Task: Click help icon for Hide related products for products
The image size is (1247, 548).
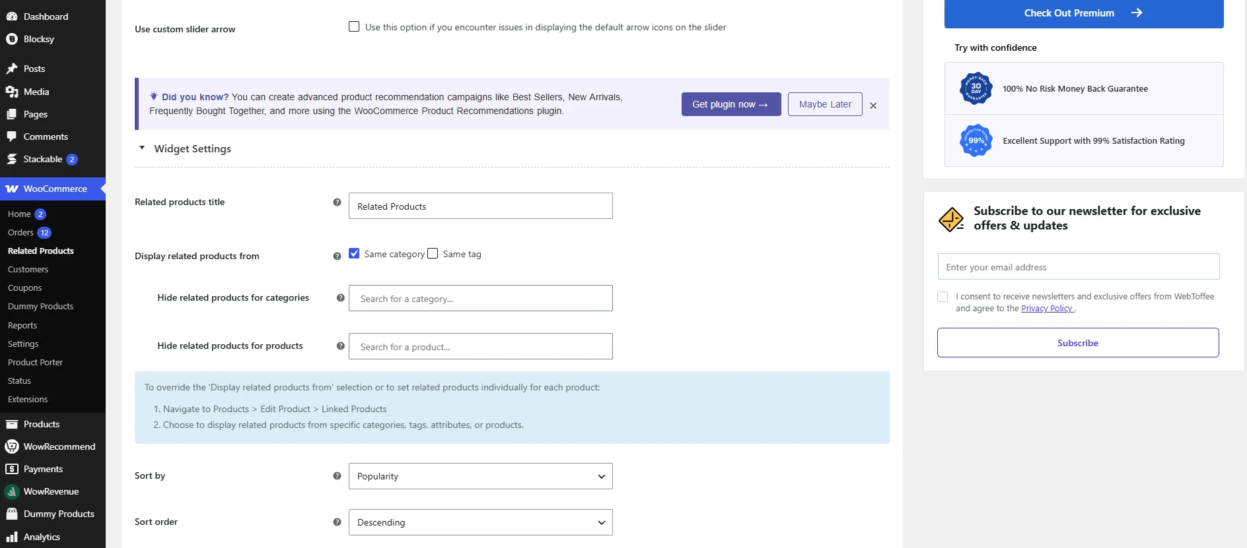Action: click(340, 346)
